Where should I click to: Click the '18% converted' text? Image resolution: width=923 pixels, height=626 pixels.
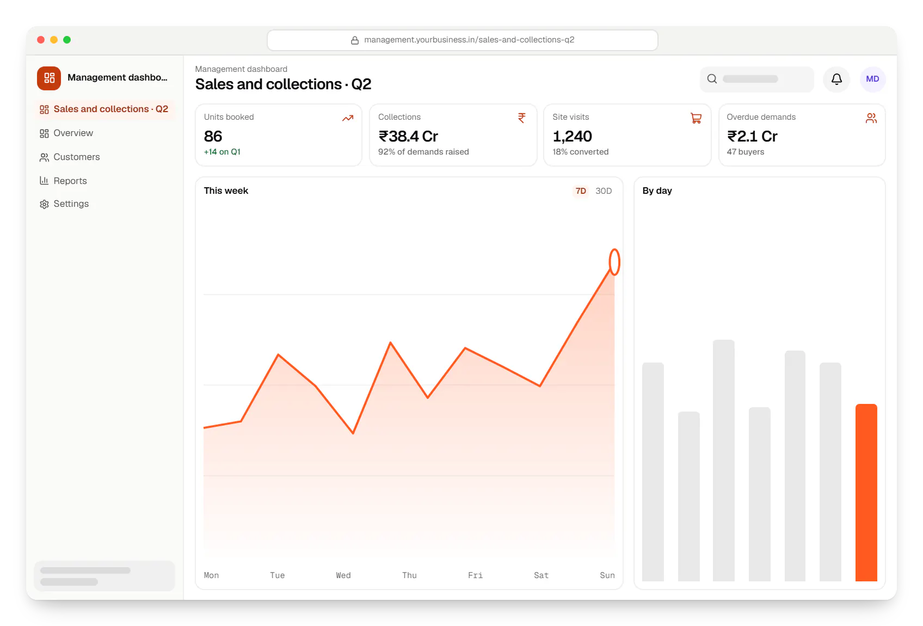click(581, 152)
